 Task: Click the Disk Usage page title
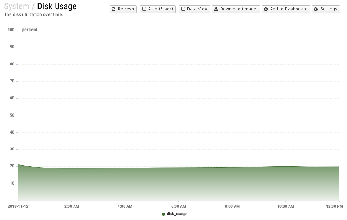tap(57, 6)
